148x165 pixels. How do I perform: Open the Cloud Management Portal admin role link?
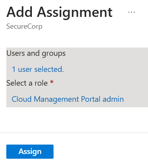(68, 99)
